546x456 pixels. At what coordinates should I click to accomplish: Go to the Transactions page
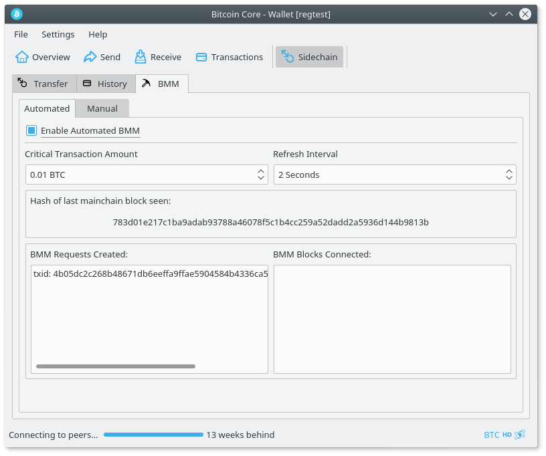point(230,57)
